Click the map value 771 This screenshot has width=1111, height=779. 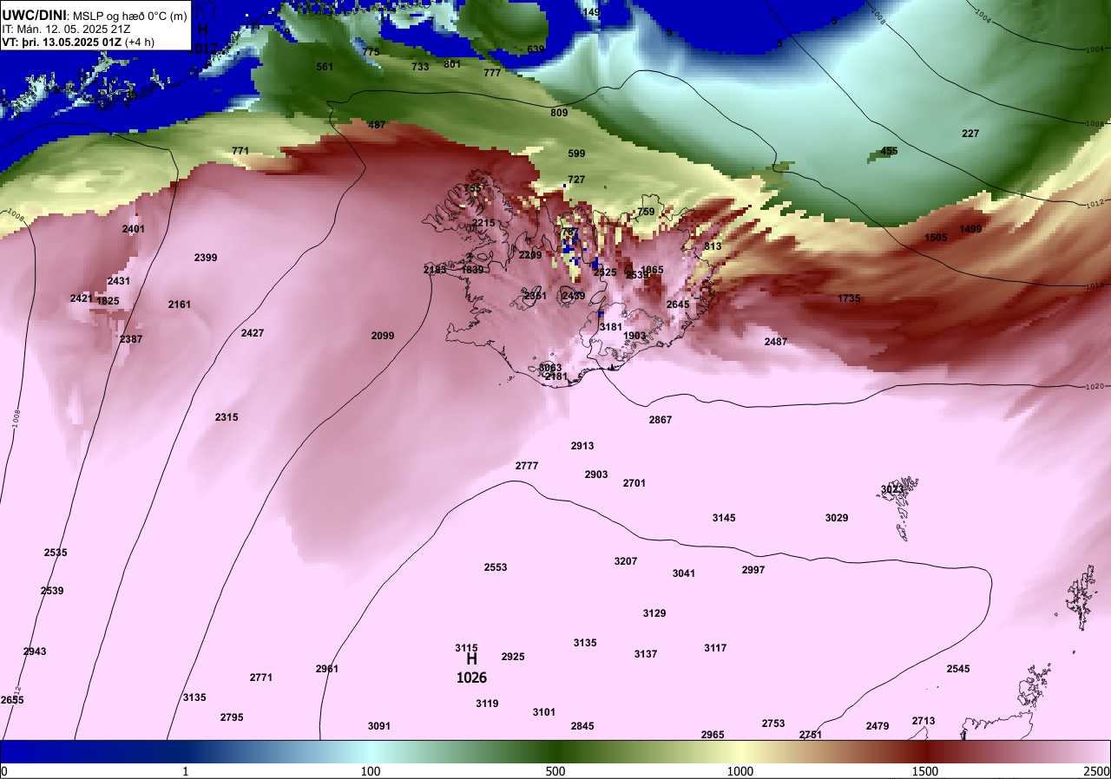point(240,151)
